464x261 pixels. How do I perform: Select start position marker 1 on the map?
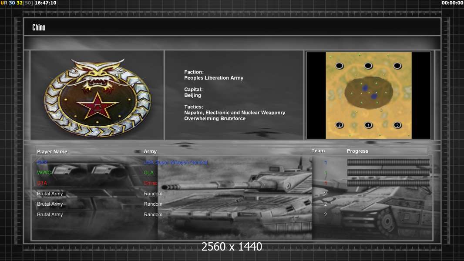click(x=368, y=125)
